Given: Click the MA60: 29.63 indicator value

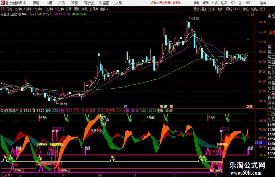Looking at the screenshot, I should pos(79,14).
